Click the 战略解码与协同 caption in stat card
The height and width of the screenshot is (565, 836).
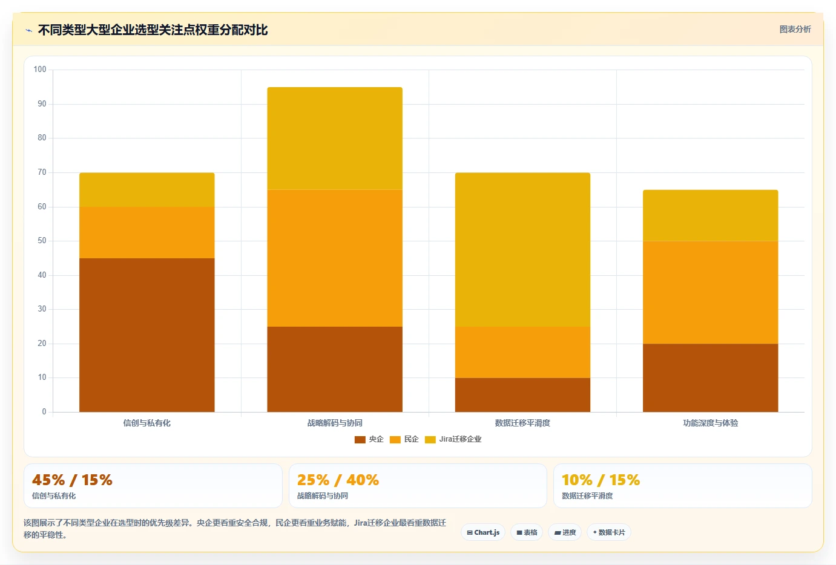tap(323, 496)
